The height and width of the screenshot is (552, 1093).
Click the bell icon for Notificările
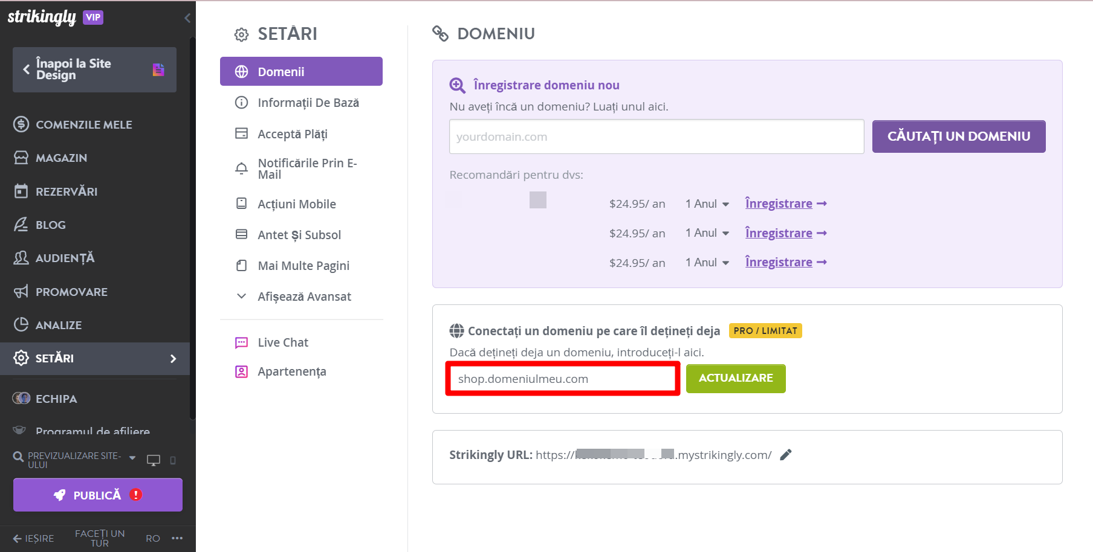click(x=241, y=168)
